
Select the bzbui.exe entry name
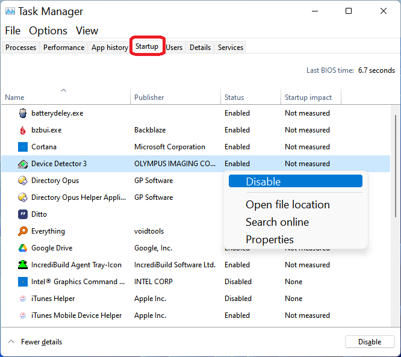click(46, 130)
